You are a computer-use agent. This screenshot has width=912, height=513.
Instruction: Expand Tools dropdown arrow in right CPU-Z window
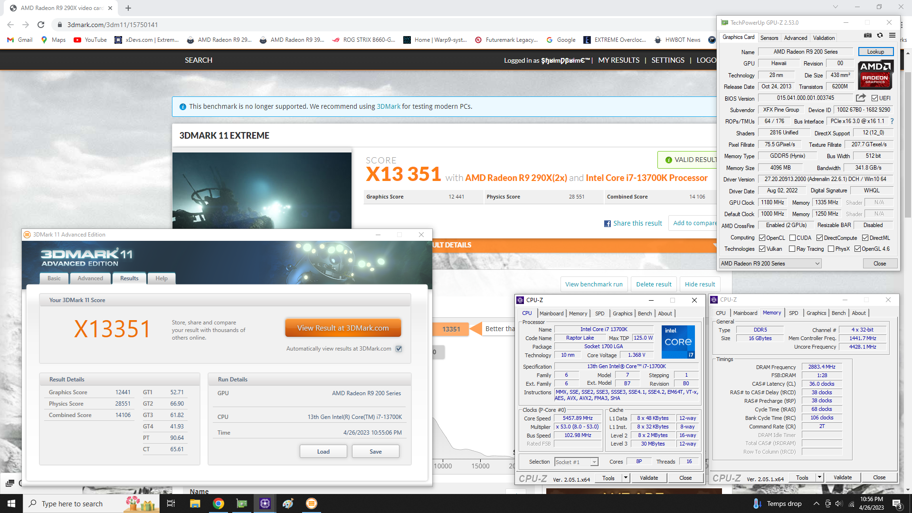819,477
